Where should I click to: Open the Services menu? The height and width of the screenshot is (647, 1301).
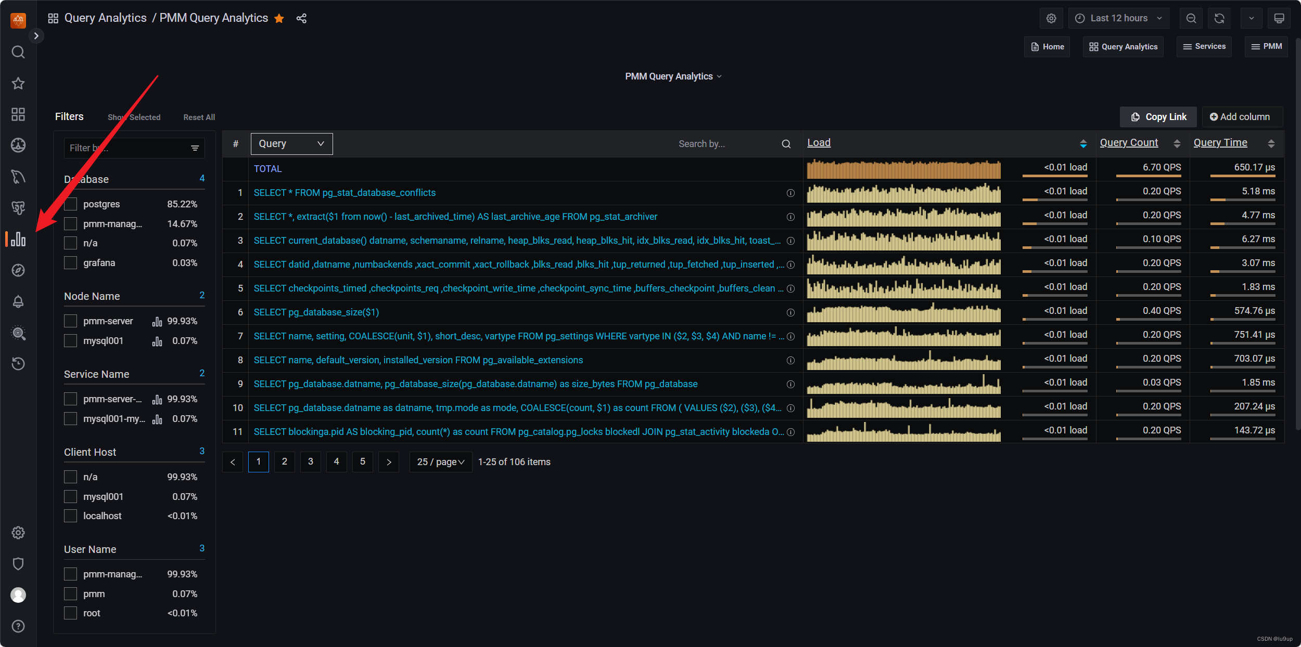click(x=1204, y=47)
